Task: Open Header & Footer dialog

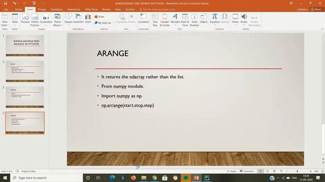Action: coord(165,20)
